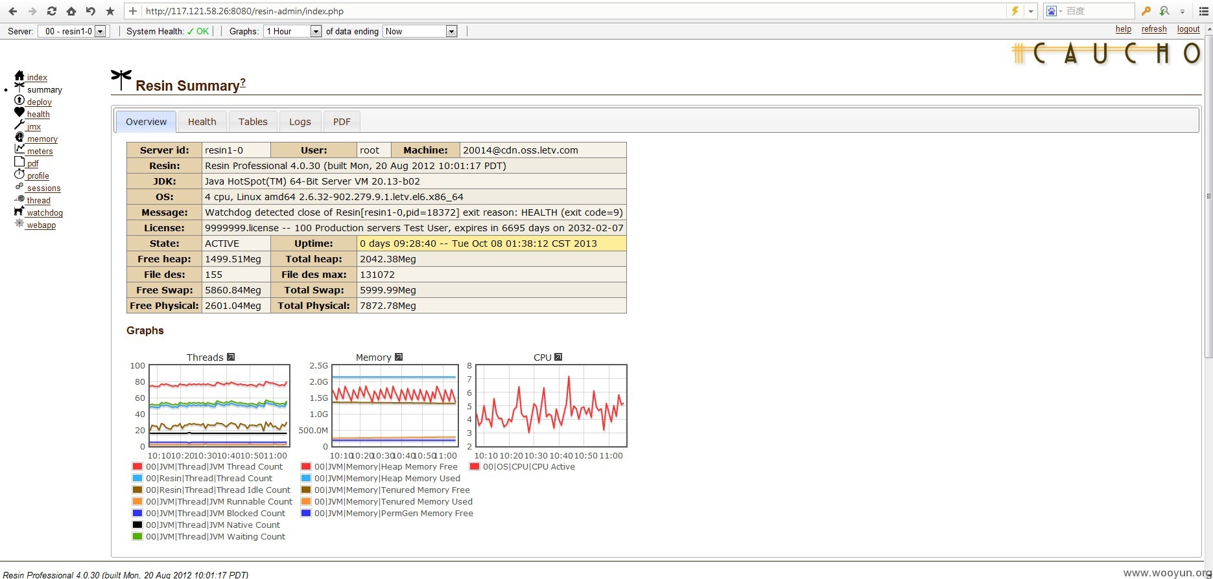Switch to the Health tab
The image size is (1213, 579).
pyautogui.click(x=202, y=122)
